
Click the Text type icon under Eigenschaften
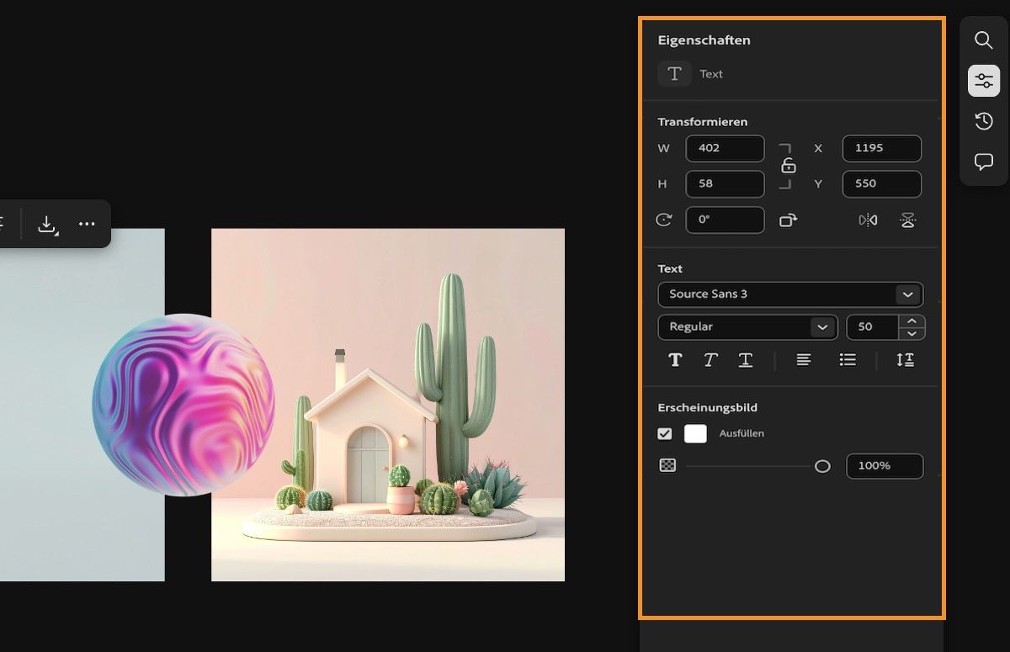(x=674, y=74)
